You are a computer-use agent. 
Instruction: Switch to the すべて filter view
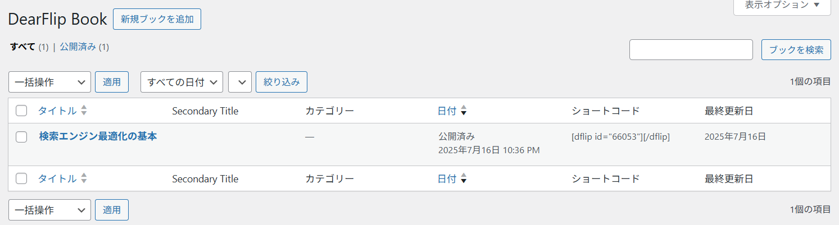[22, 47]
